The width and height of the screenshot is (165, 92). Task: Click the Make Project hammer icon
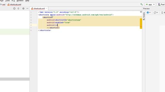[x=142, y=4]
